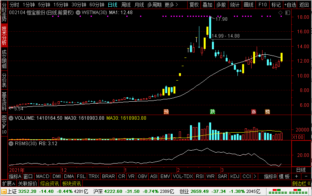Add stock with +自选 button
Image resolution: width=312 pixels, height=196 pixels.
point(290,5)
